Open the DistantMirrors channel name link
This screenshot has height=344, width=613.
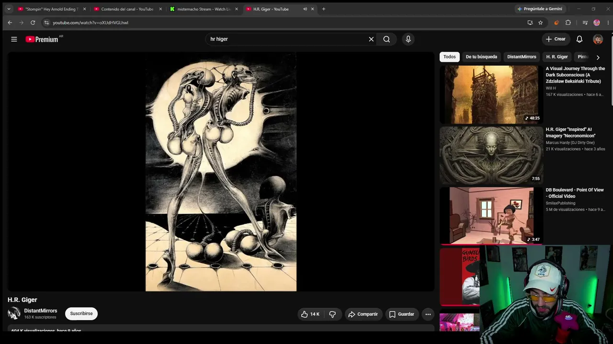(x=41, y=311)
